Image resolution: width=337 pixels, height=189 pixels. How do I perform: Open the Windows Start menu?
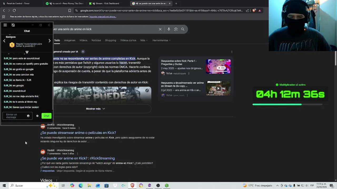pyautogui.click(x=4, y=186)
